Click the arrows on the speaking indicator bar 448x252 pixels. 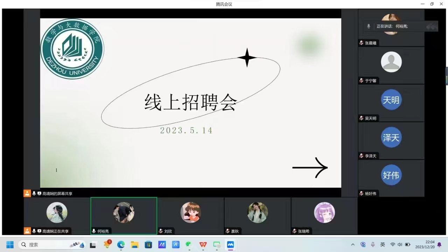coord(432,27)
